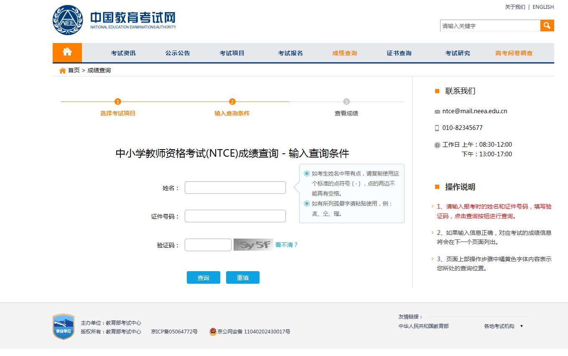Click the search magnifier icon
Viewport: 568px width, 356px height.
click(x=547, y=25)
